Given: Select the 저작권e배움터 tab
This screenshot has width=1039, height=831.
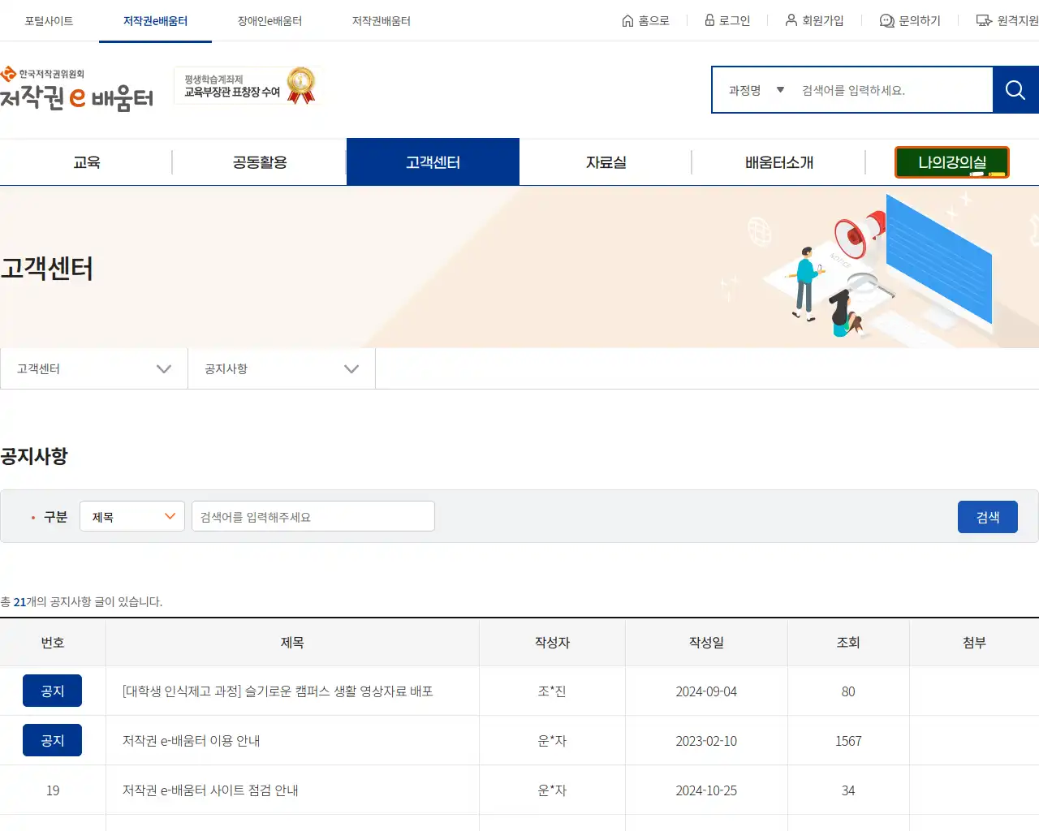Looking at the screenshot, I should [x=155, y=21].
